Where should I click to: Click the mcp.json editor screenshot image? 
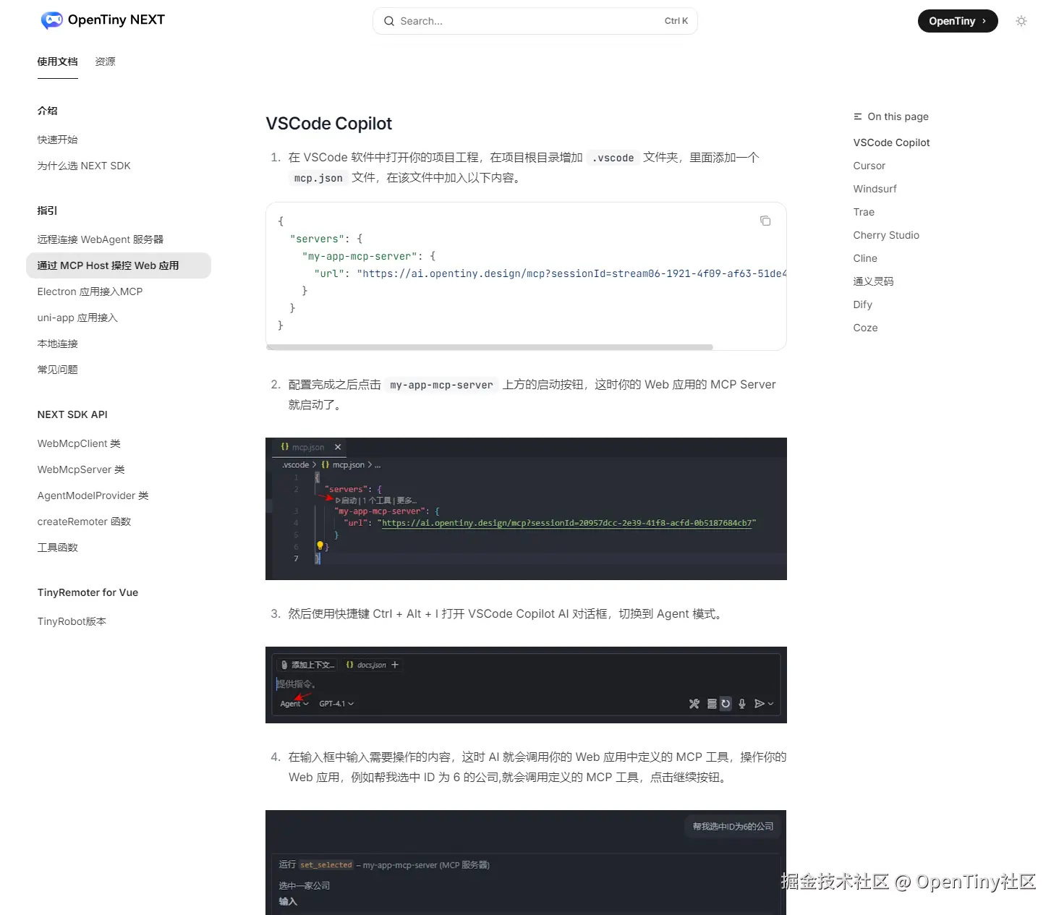point(526,508)
